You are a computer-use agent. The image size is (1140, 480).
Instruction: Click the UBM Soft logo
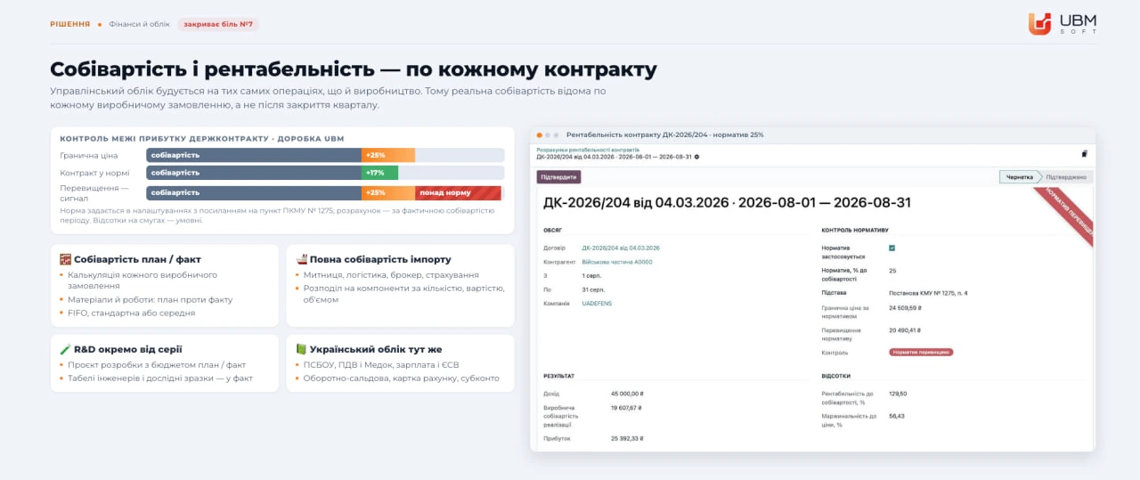[1062, 24]
